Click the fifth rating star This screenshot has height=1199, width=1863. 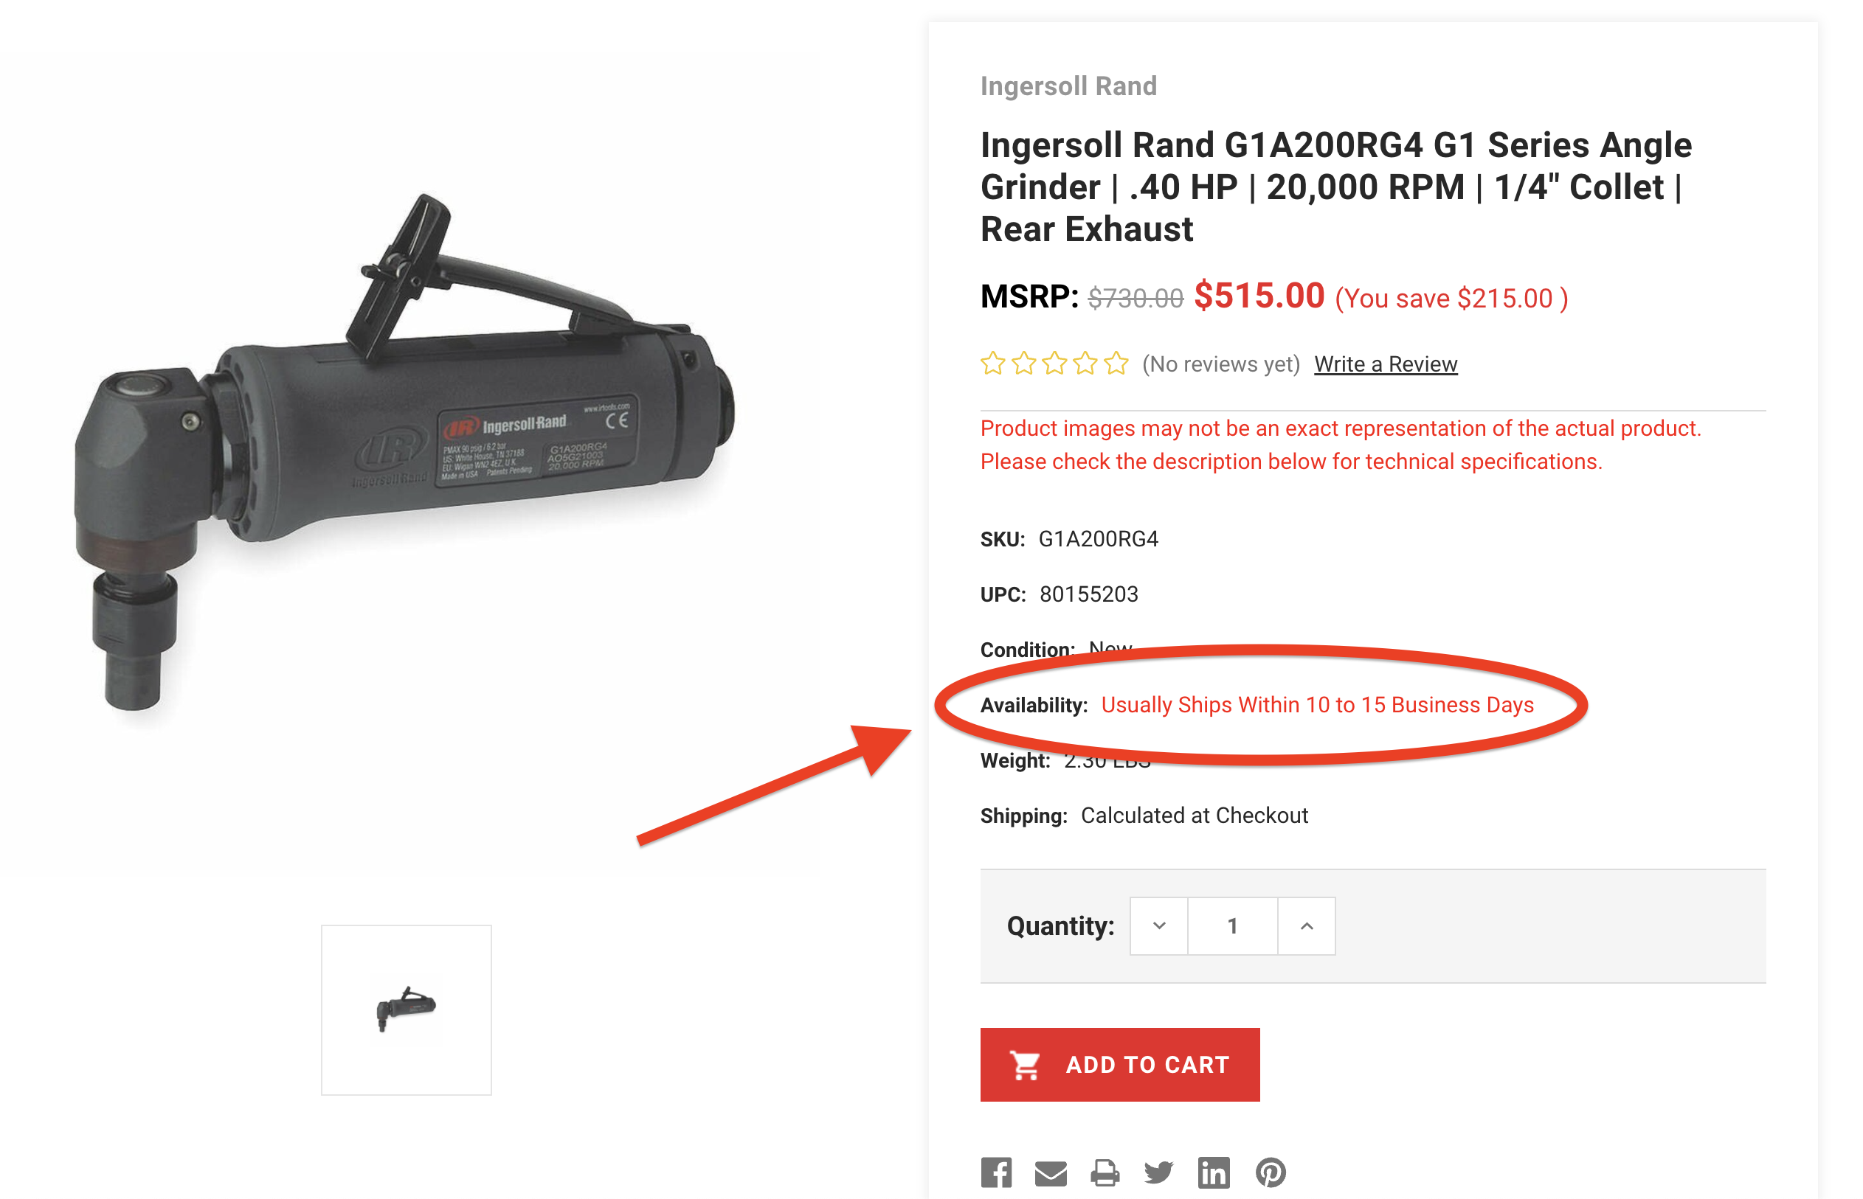(x=1116, y=364)
